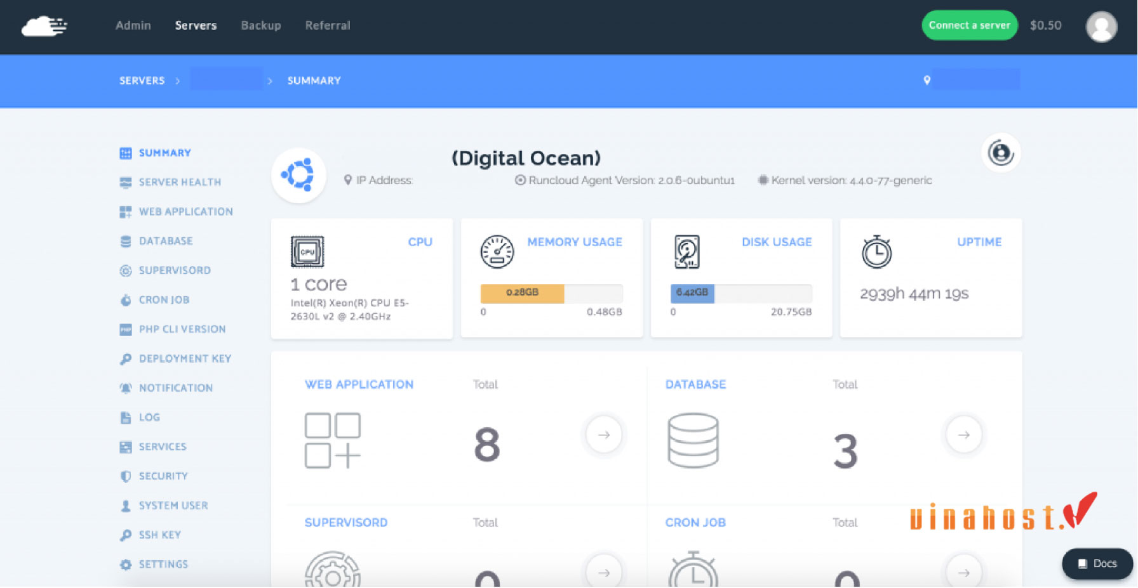Click the round refresh icon at top right
This screenshot has width=1138, height=588.
[1000, 153]
